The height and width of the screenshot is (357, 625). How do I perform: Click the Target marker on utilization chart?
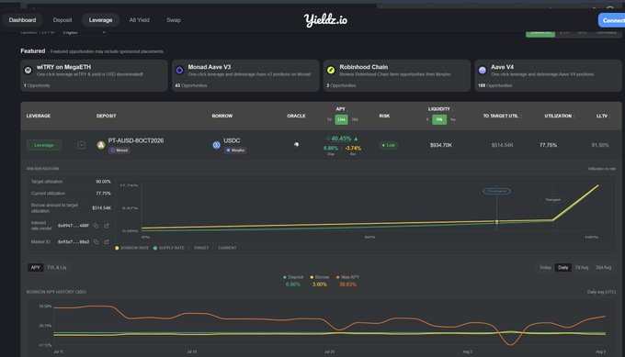click(553, 200)
